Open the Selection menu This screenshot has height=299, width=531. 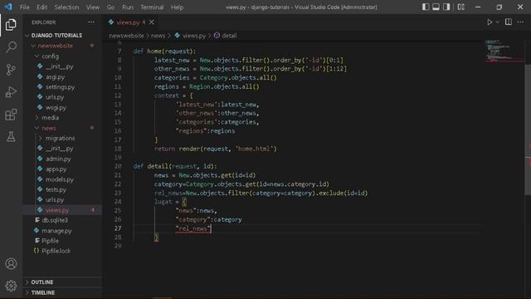pyautogui.click(x=66, y=7)
